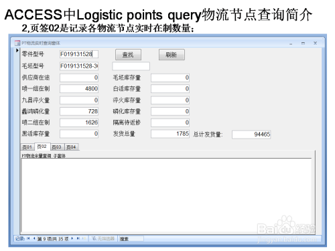Click the 搜索 search box in navigation bar
Image resolution: width=335 pixels, height=251 pixels.
[x=131, y=239]
